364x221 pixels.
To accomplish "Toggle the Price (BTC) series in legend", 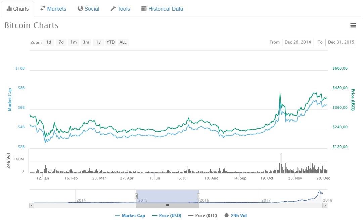I will 203,215.
